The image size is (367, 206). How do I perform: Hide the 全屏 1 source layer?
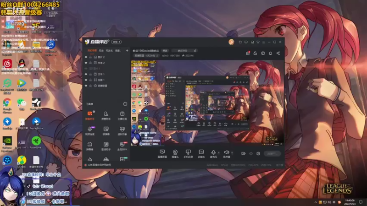click(86, 80)
